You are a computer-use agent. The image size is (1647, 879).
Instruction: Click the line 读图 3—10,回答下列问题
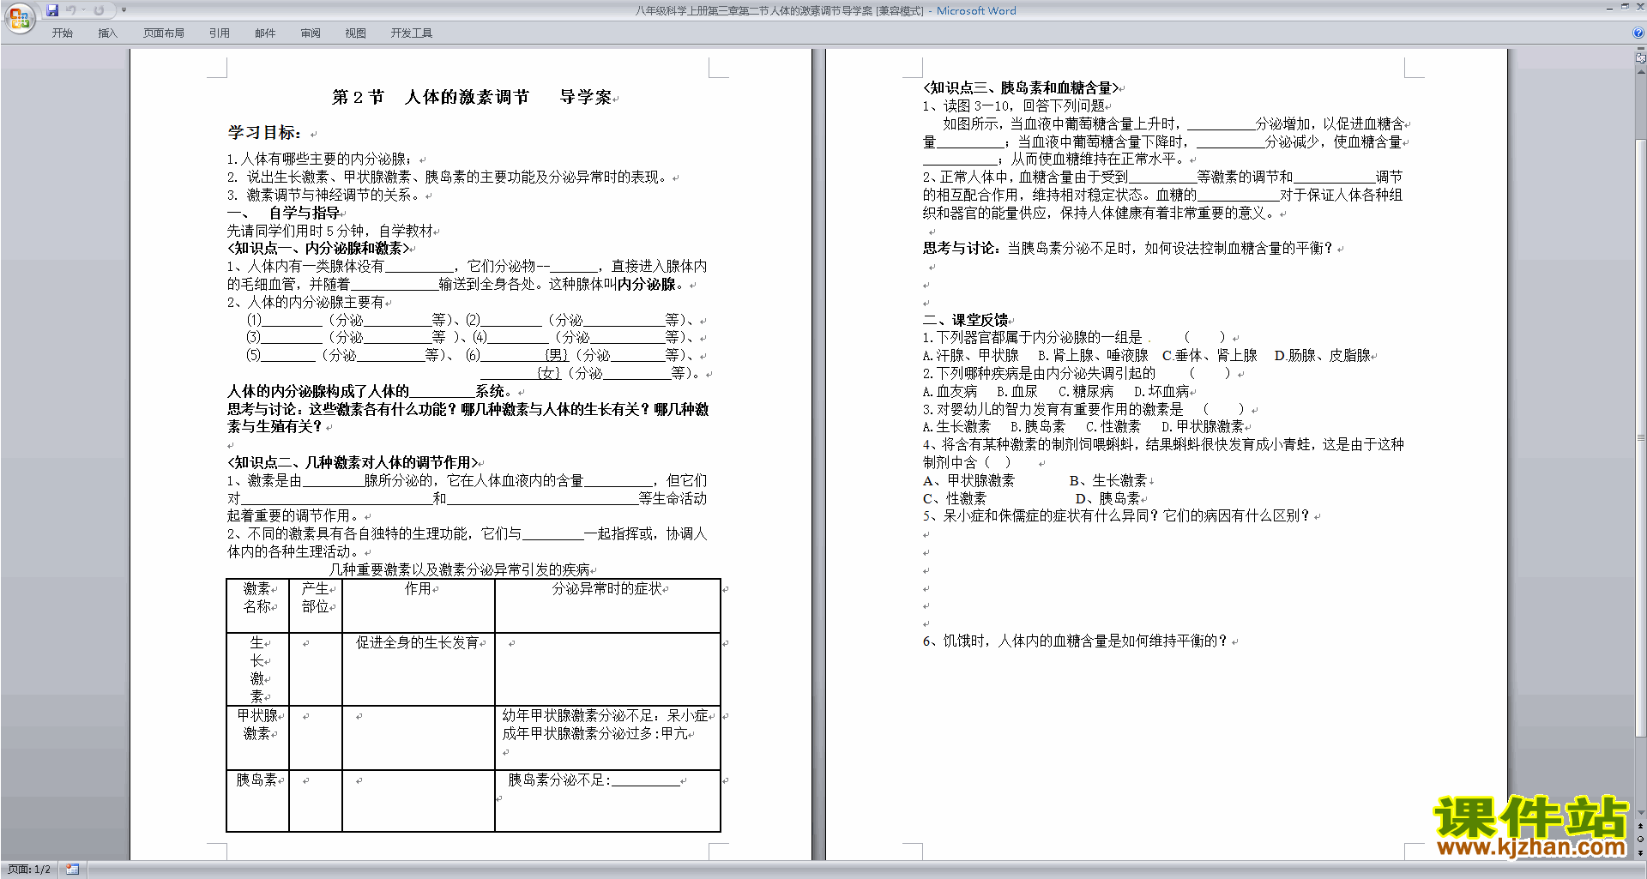click(x=1014, y=106)
